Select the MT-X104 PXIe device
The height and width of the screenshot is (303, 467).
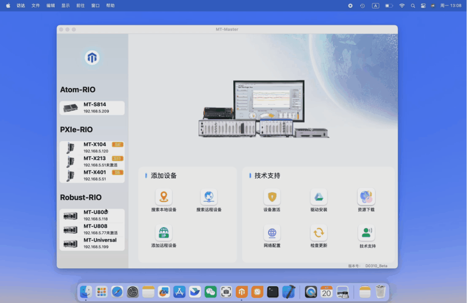coord(92,148)
